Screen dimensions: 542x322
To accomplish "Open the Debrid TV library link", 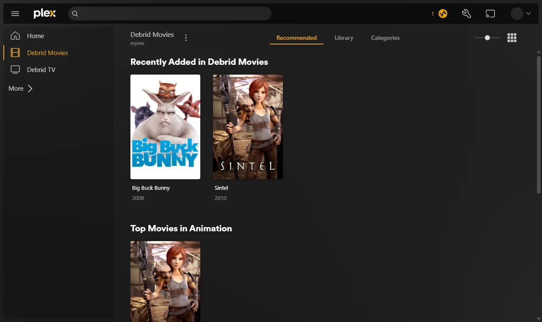I will (41, 70).
